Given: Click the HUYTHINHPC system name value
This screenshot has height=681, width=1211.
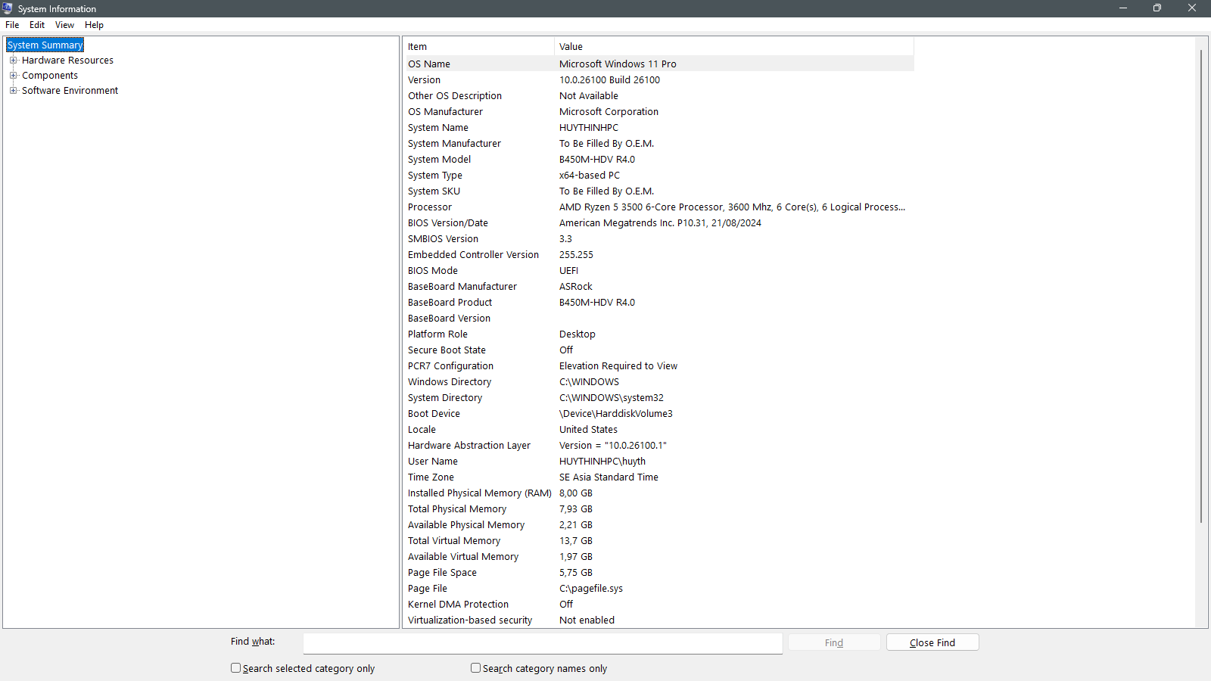Looking at the screenshot, I should click(589, 128).
